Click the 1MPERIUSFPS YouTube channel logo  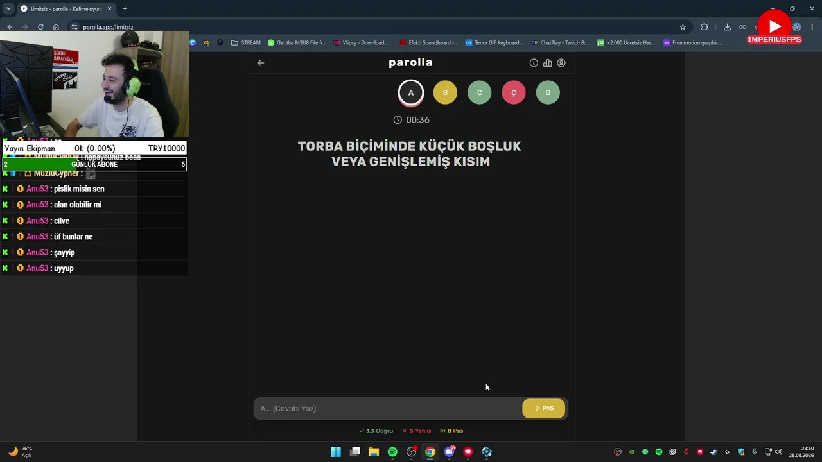[x=774, y=27]
